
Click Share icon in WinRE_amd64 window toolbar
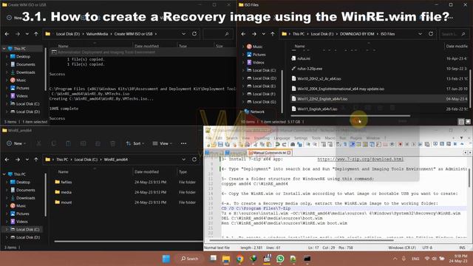[x=98, y=143]
